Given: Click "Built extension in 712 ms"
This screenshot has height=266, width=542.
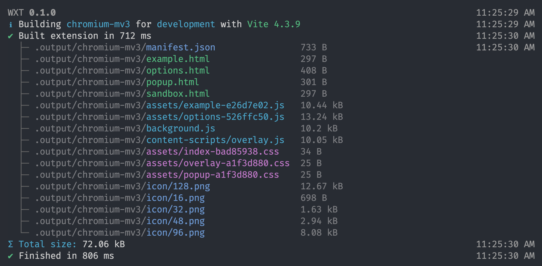Looking at the screenshot, I should (x=85, y=36).
